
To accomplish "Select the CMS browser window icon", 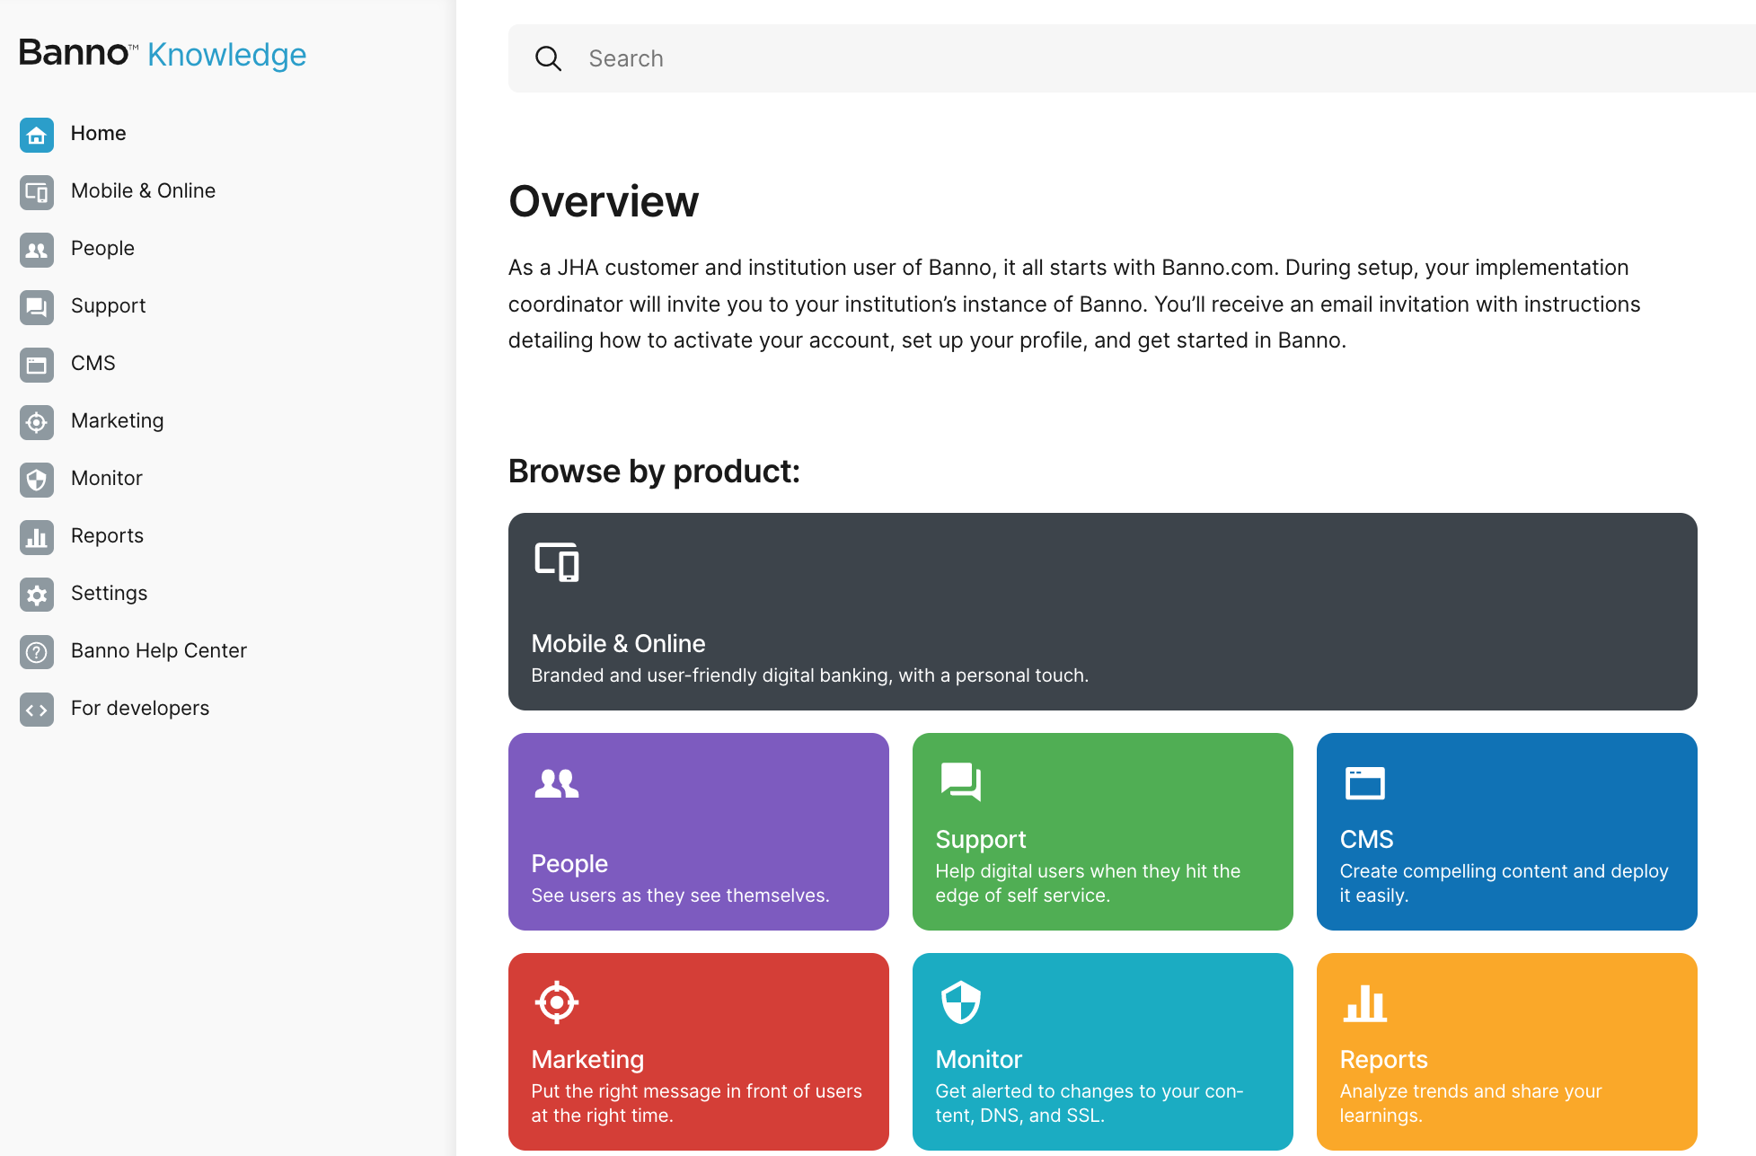I will pos(37,365).
